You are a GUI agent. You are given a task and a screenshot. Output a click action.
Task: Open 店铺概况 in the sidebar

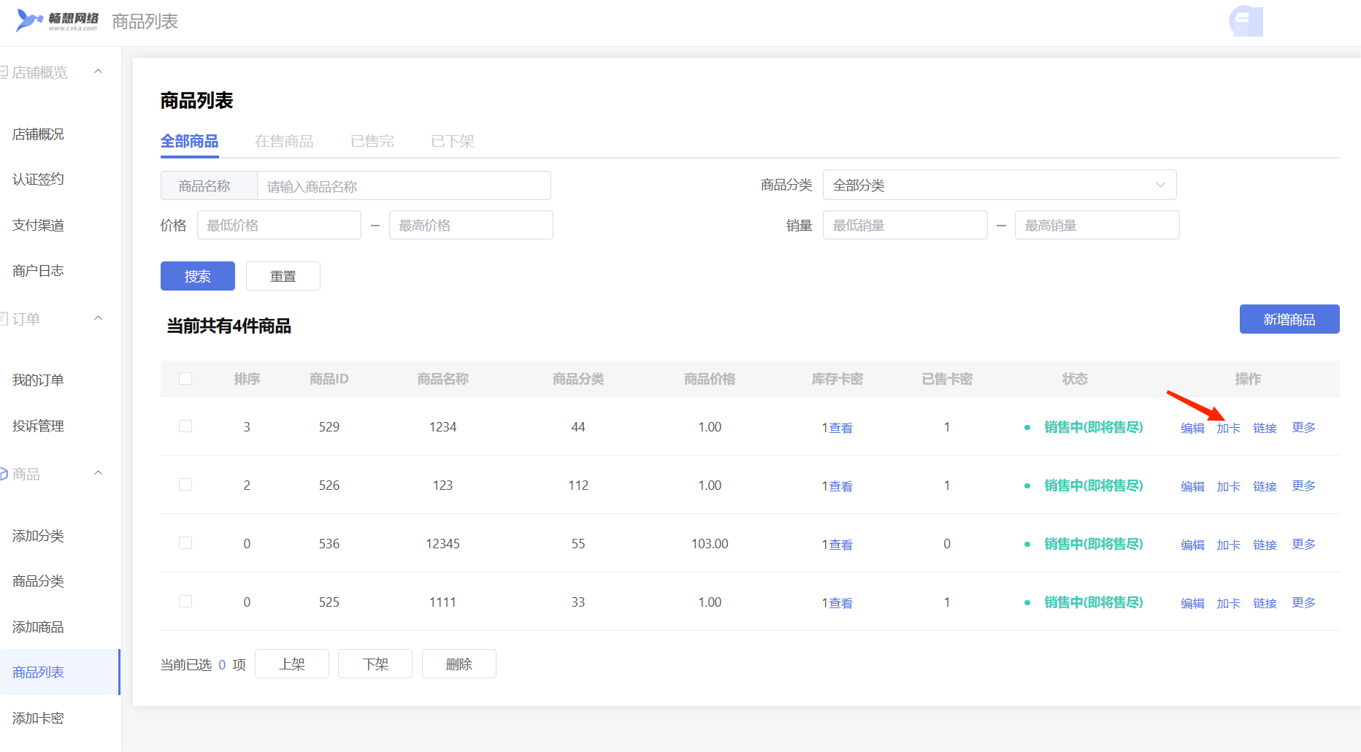(x=38, y=134)
